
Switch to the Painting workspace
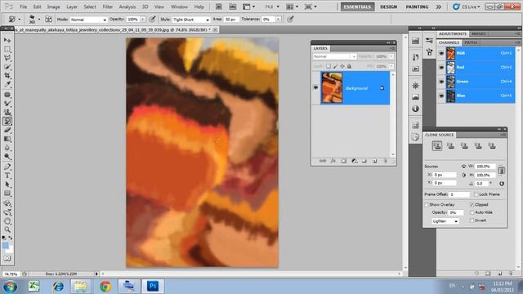[x=417, y=7]
